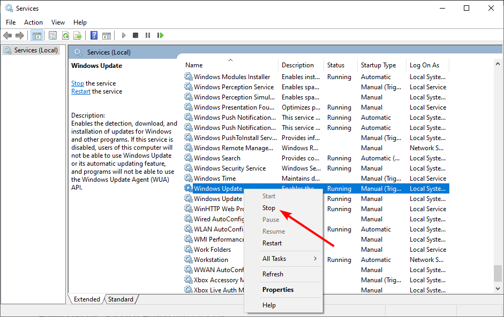504x317 pixels.
Task: Click gear icon beside Work Folders
Action: coord(188,249)
